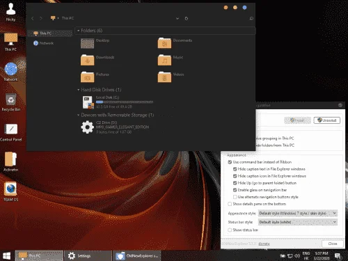Collapse Devices with Removable Storage group
Image resolution: width=348 pixels, height=261 pixels.
pos(79,115)
